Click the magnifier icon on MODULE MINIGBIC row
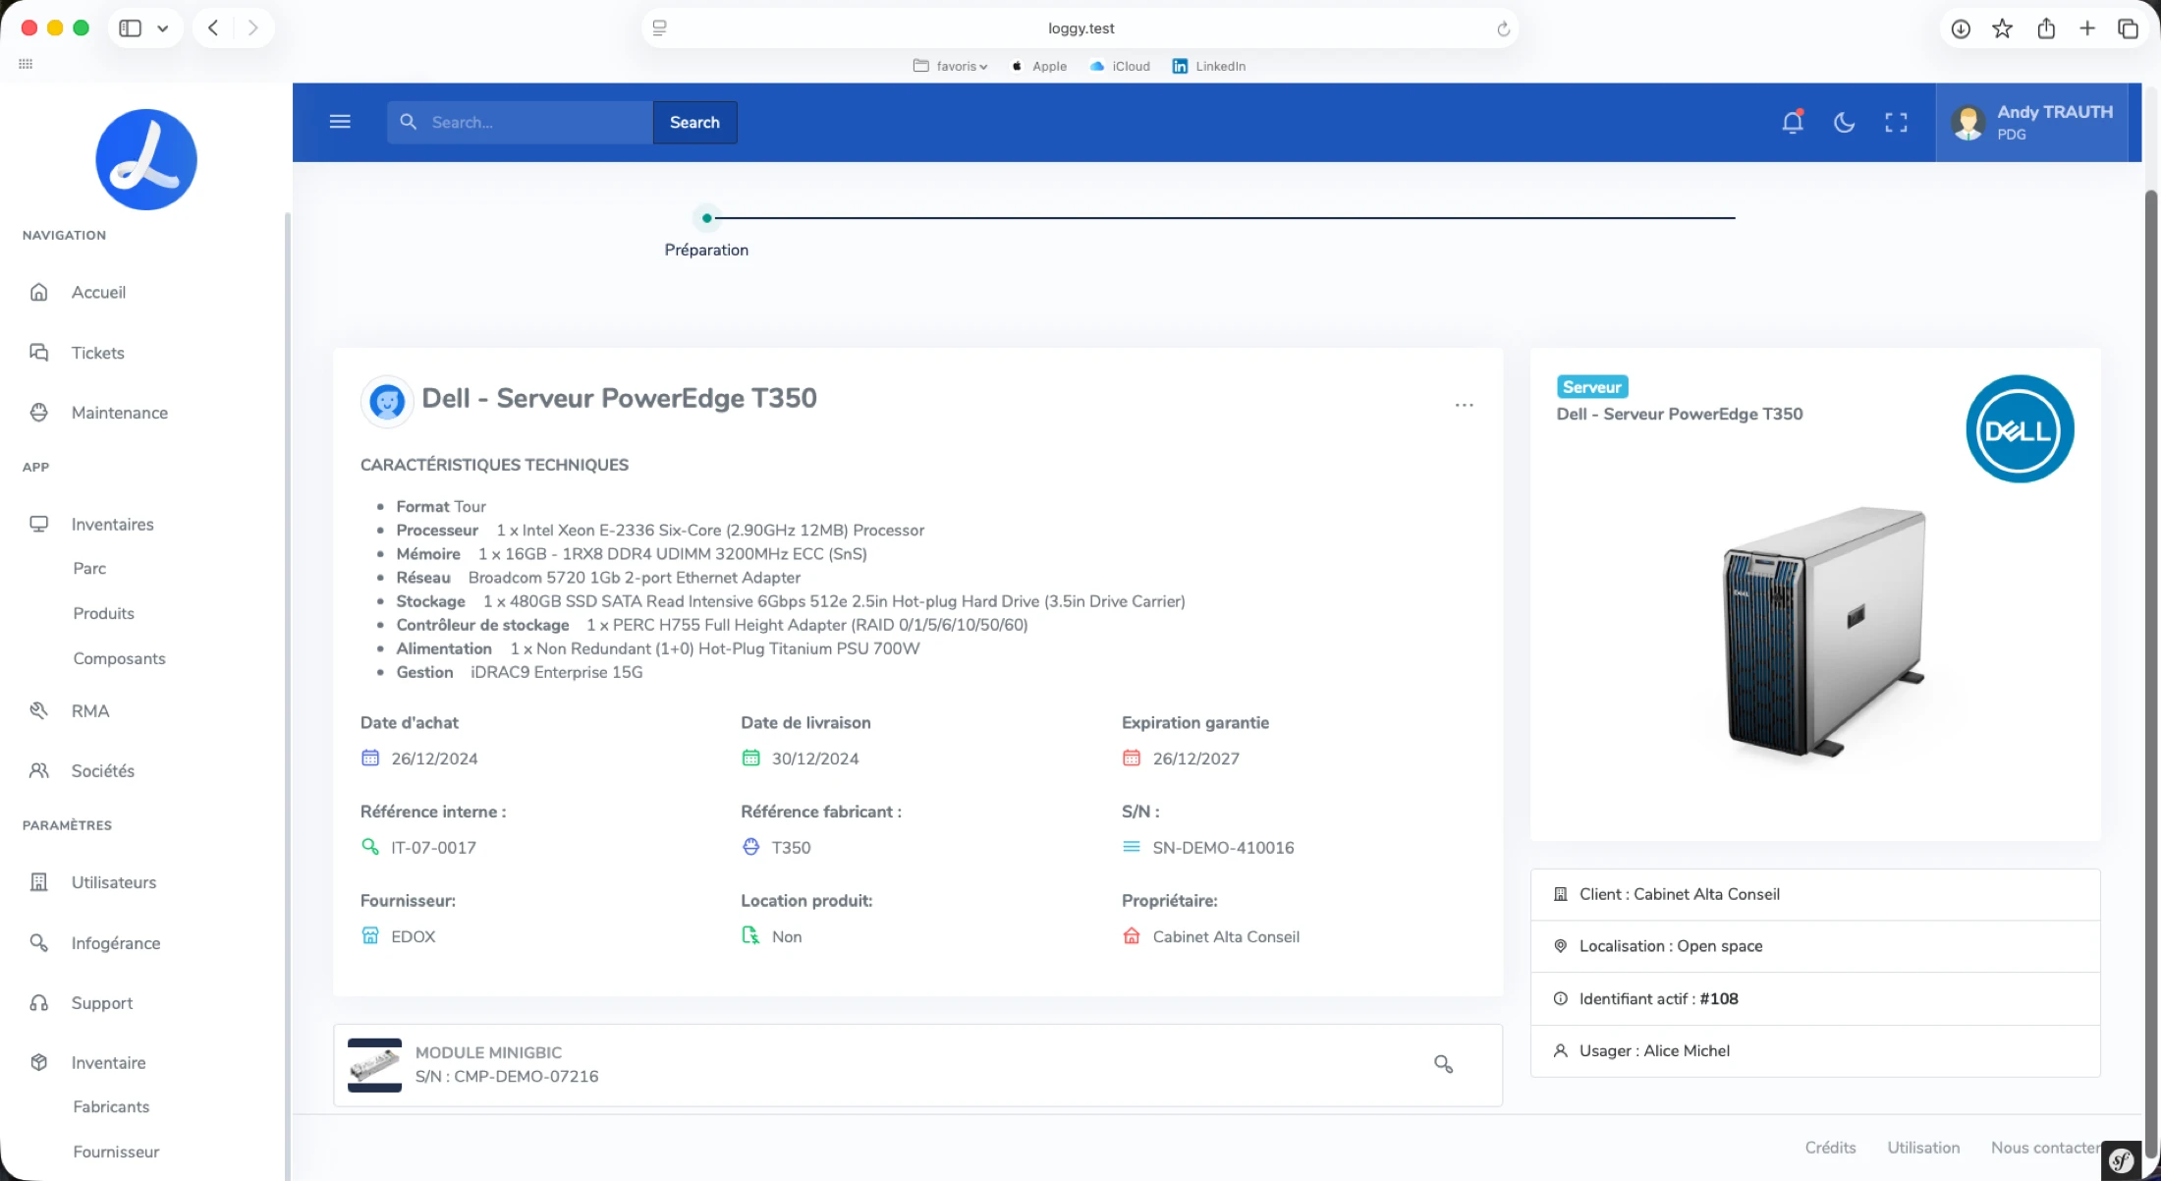Viewport: 2161px width, 1181px height. [1443, 1064]
